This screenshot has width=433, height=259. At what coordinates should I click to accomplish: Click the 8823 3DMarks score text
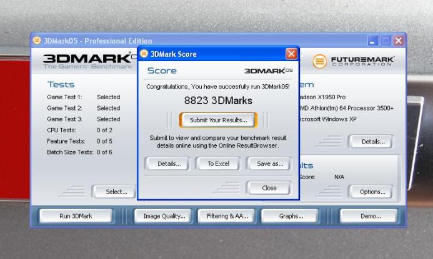point(218,100)
